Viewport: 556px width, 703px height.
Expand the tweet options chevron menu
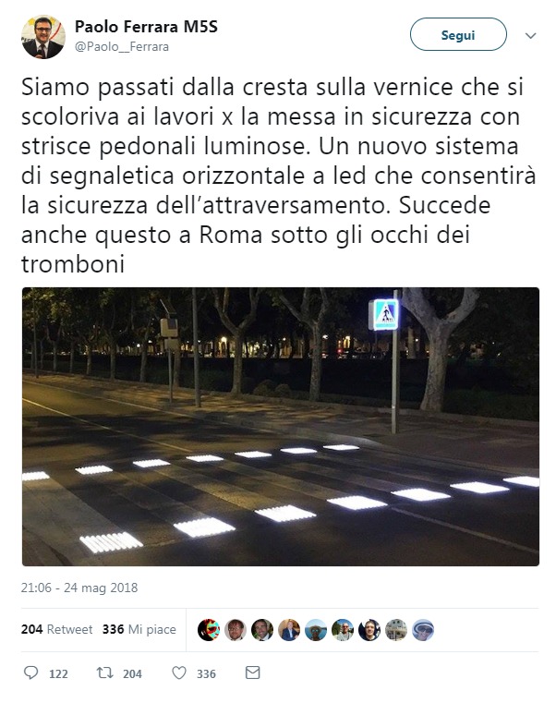[x=530, y=35]
